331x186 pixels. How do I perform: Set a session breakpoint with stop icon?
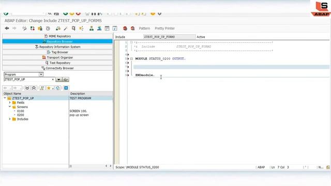[125, 28]
